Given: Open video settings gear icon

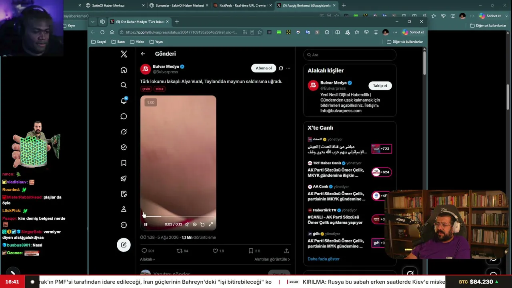Looking at the screenshot, I should [195, 224].
